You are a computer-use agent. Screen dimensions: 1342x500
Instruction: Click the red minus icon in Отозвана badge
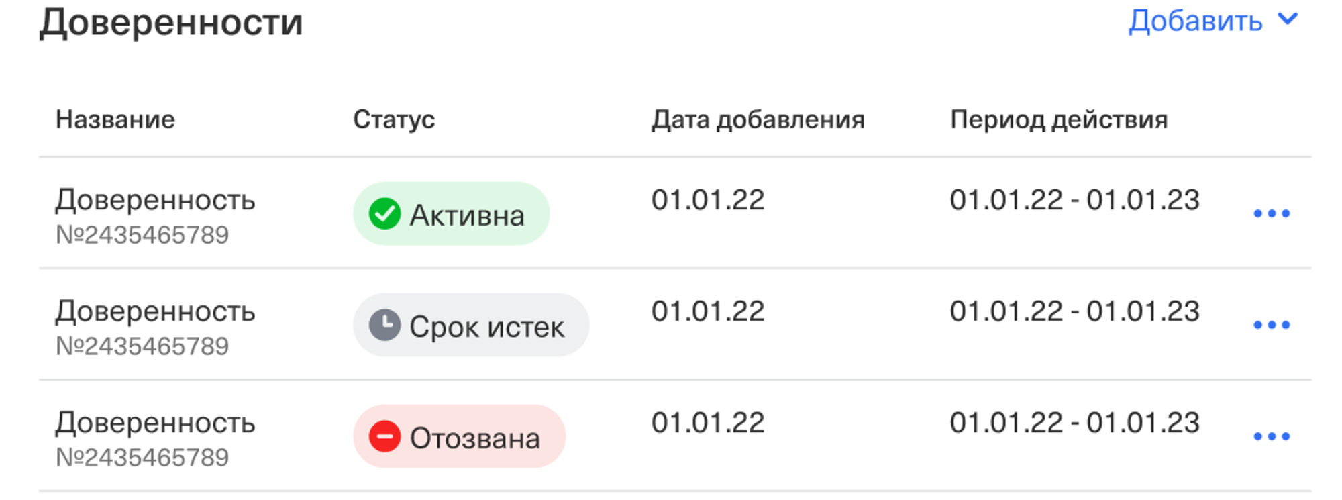tap(384, 437)
